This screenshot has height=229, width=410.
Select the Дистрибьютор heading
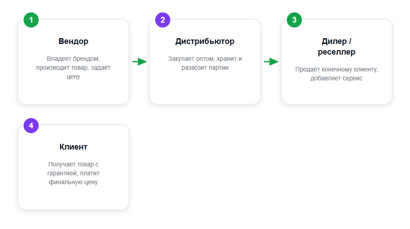(x=205, y=41)
